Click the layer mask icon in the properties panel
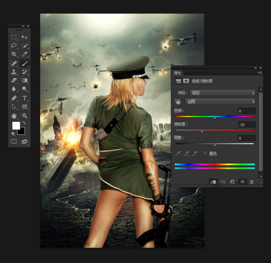Screen dimensions: 271x263 [x=186, y=81]
